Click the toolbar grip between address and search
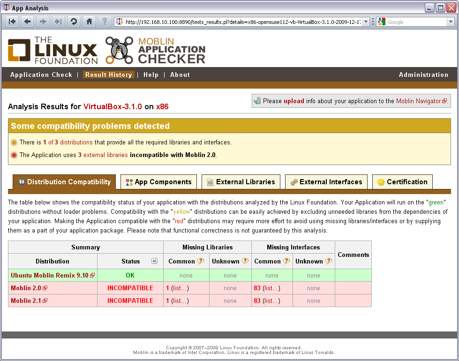The image size is (459, 361). pos(373,22)
